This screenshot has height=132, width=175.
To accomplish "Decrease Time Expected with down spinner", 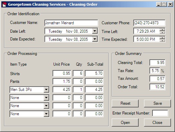I will pyautogui.click(x=162, y=40).
